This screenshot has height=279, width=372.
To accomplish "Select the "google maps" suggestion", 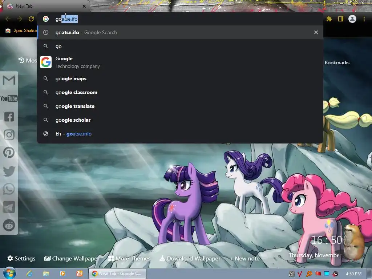I will (x=180, y=79).
